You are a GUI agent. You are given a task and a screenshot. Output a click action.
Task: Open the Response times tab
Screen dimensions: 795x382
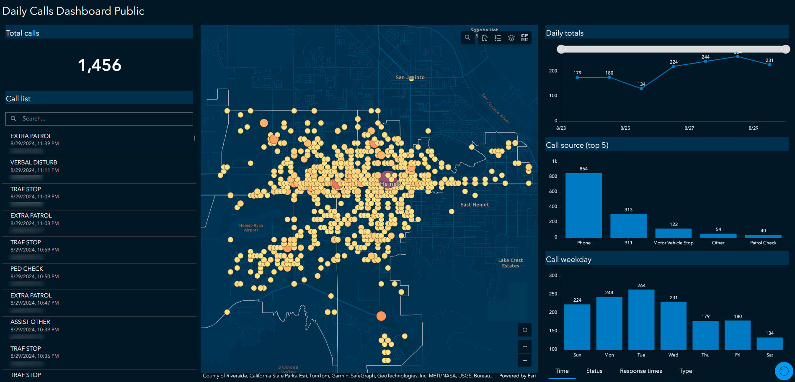coord(641,371)
